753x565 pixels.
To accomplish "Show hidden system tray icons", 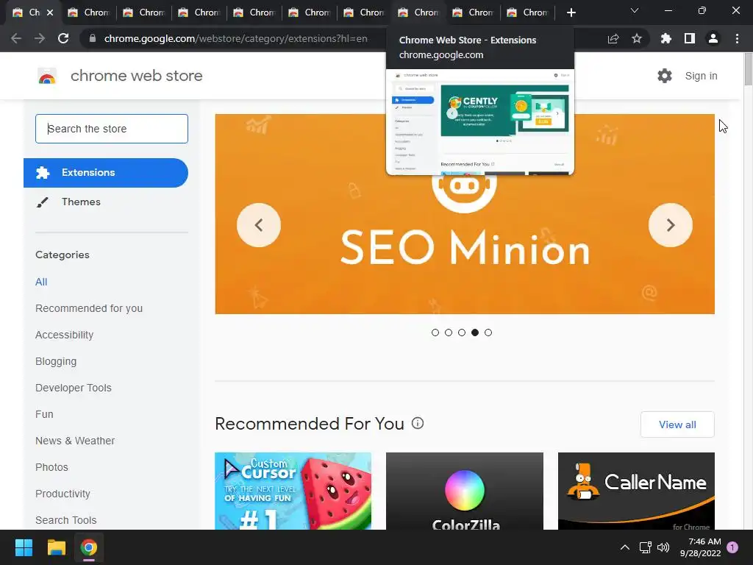I will coord(624,547).
